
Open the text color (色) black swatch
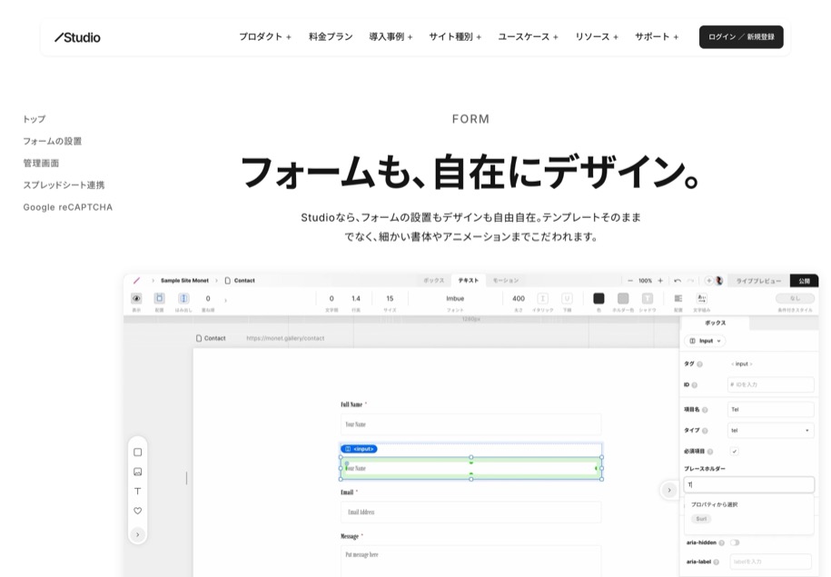pos(599,299)
